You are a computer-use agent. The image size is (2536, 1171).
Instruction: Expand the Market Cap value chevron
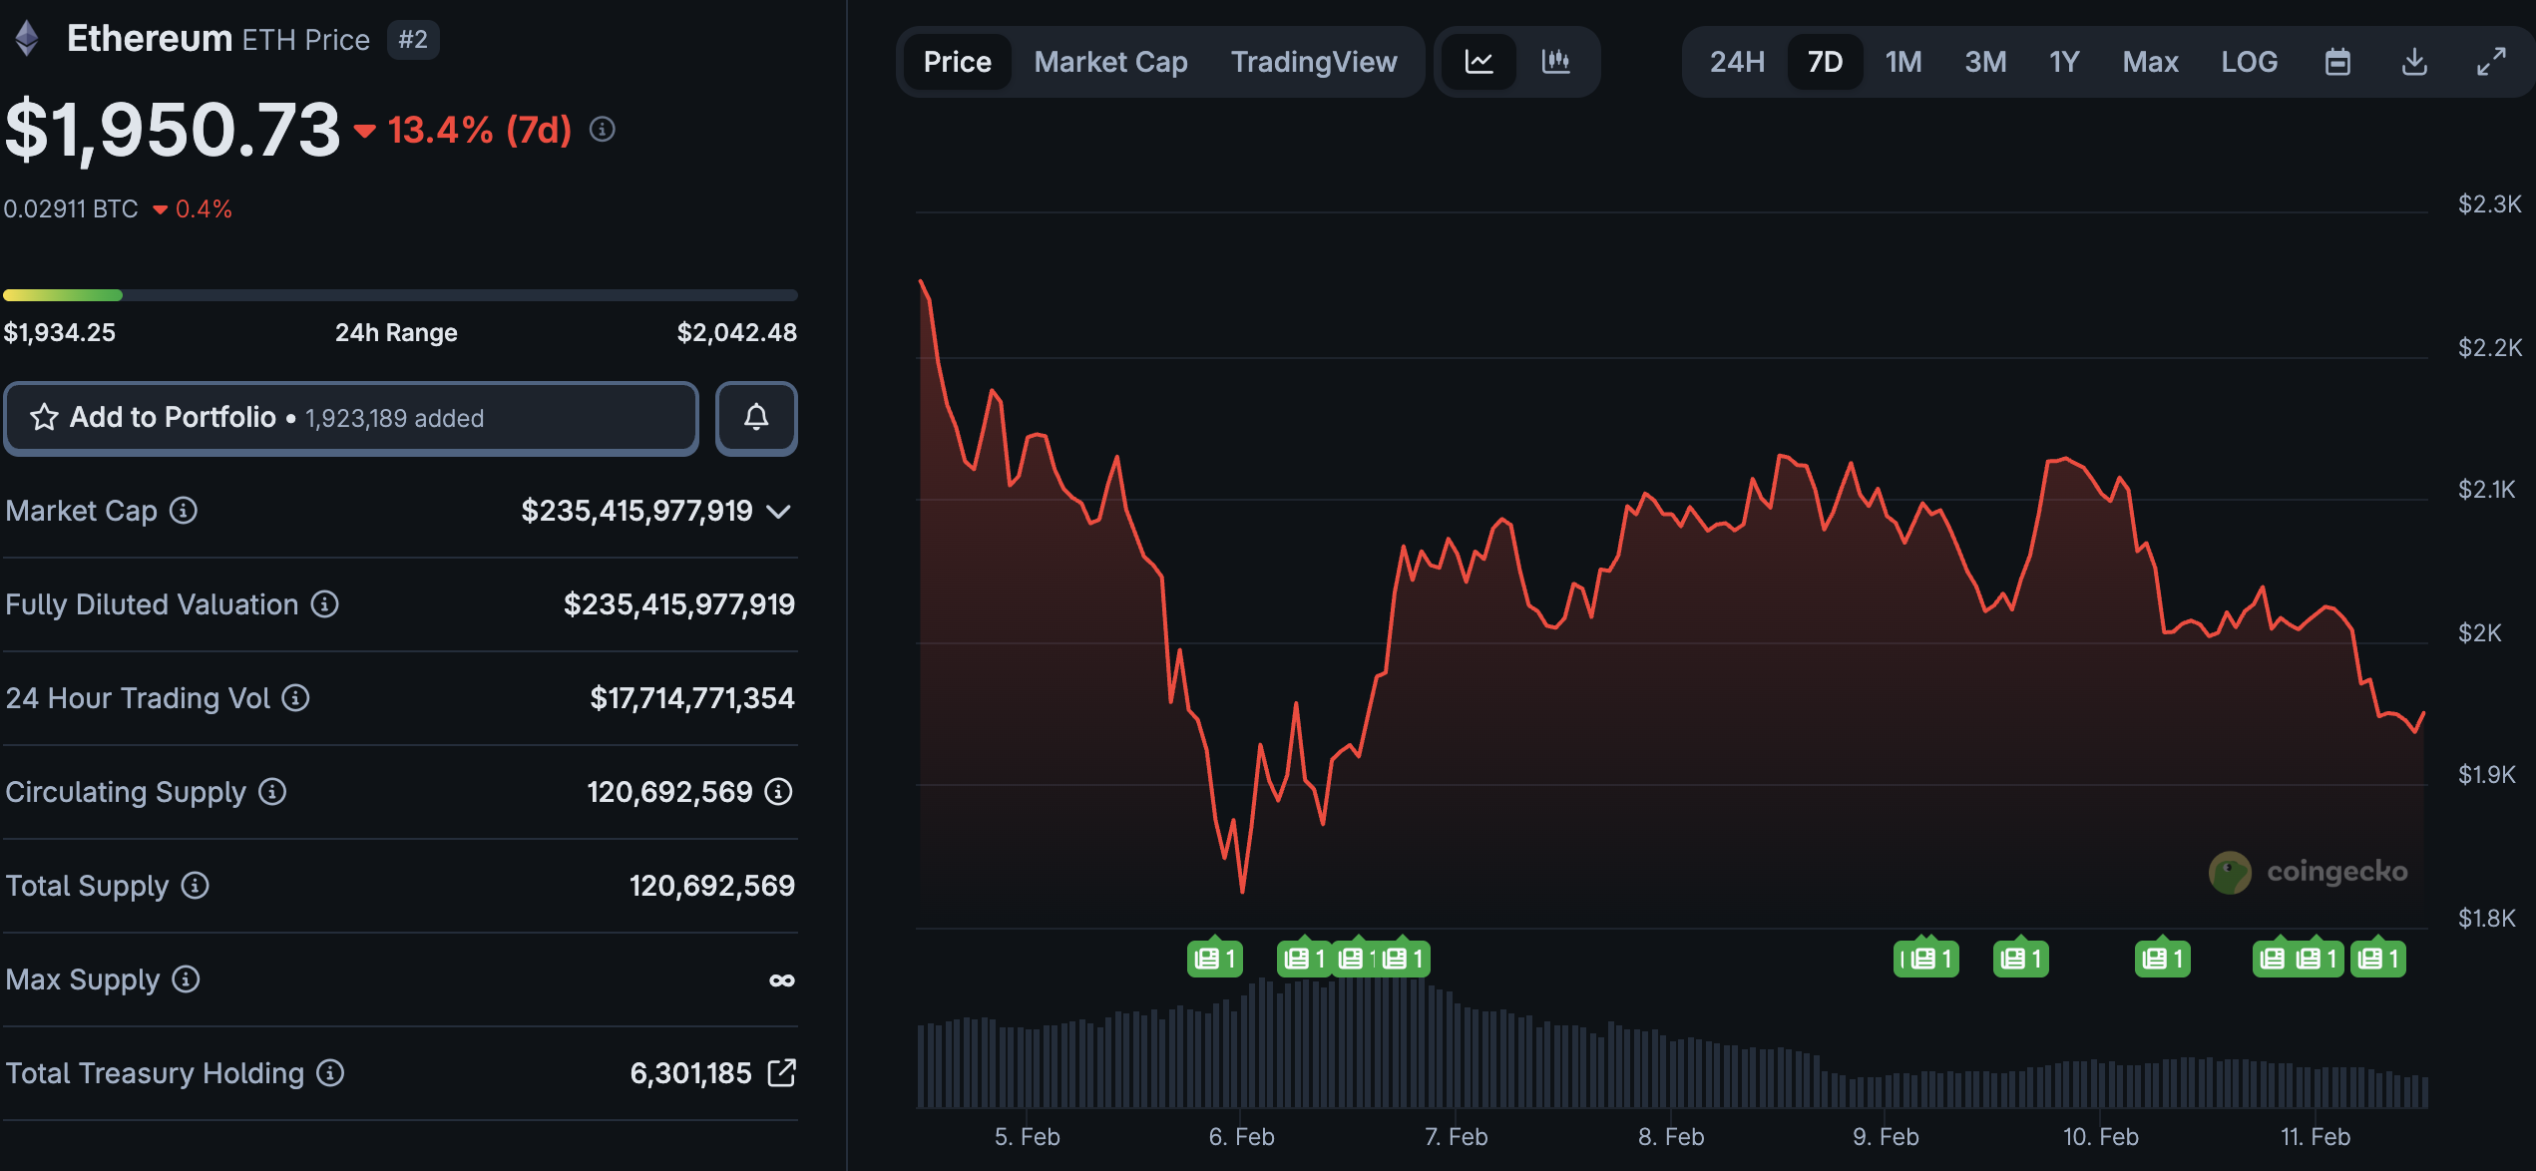point(778,512)
